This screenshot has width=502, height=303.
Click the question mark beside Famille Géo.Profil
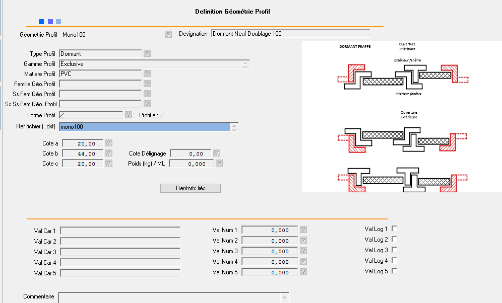point(147,84)
